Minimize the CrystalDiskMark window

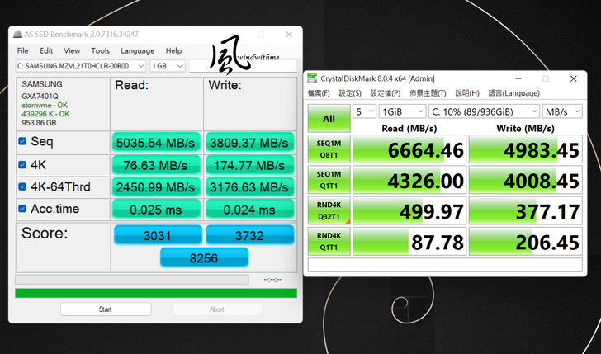pyautogui.click(x=518, y=78)
